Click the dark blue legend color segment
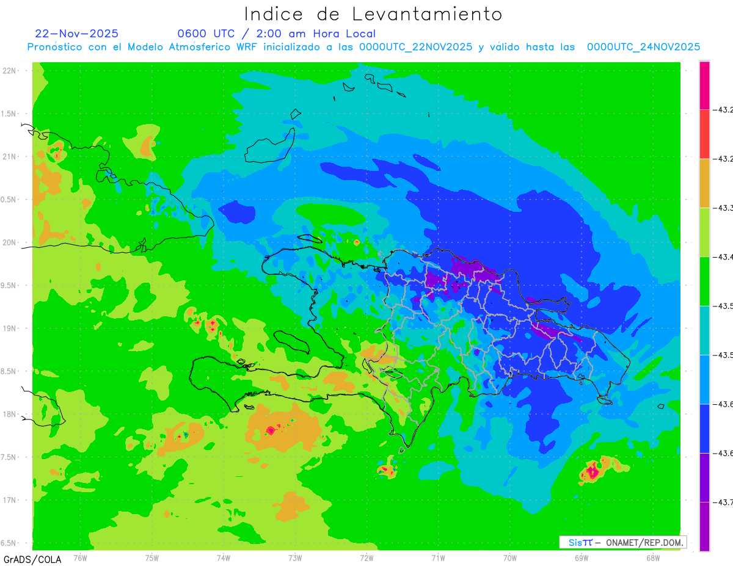This screenshot has width=733, height=566. [x=704, y=428]
